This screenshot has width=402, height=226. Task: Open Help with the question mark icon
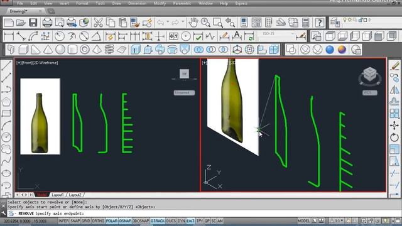(x=320, y=23)
